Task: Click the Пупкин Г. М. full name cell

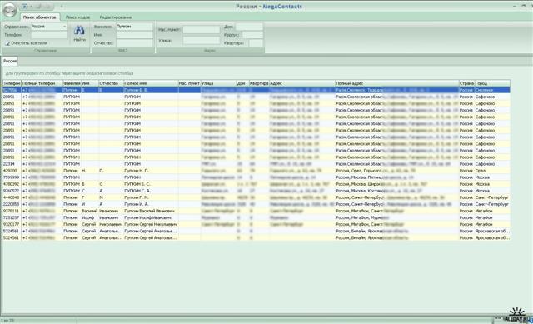Action: (151, 197)
